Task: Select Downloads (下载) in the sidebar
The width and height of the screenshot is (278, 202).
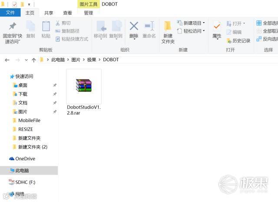Action: [x=23, y=94]
